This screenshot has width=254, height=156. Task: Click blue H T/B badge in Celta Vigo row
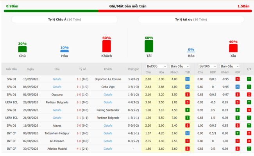point(188,87)
